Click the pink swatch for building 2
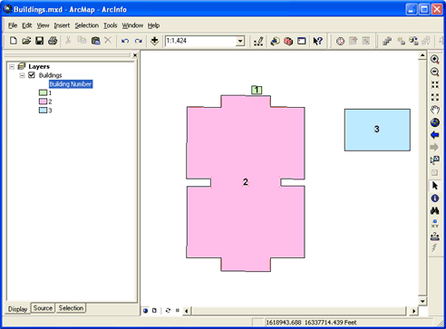Image resolution: width=446 pixels, height=329 pixels. pyautogui.click(x=43, y=102)
